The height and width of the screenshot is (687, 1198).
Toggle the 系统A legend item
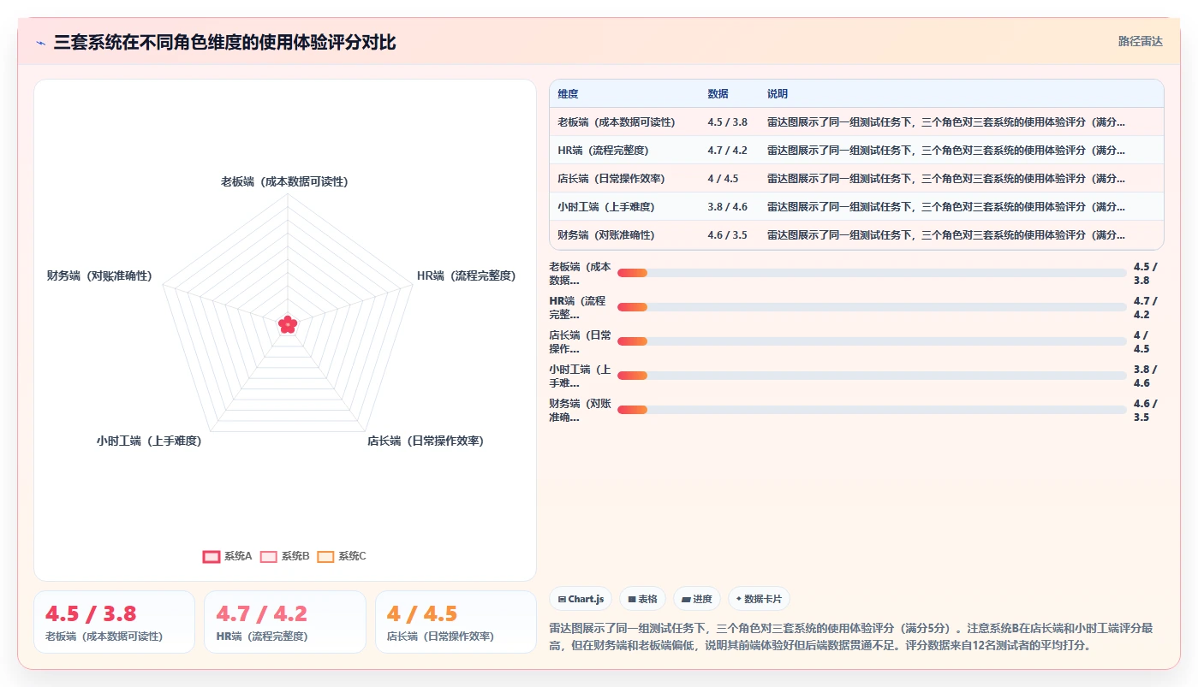(x=227, y=556)
